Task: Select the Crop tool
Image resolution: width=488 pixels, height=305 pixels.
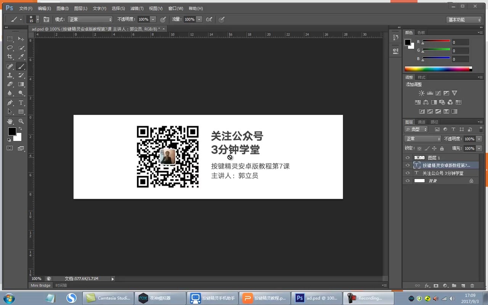Action: [x=10, y=57]
